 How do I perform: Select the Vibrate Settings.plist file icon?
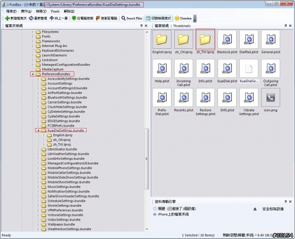pyautogui.click(x=249, y=98)
